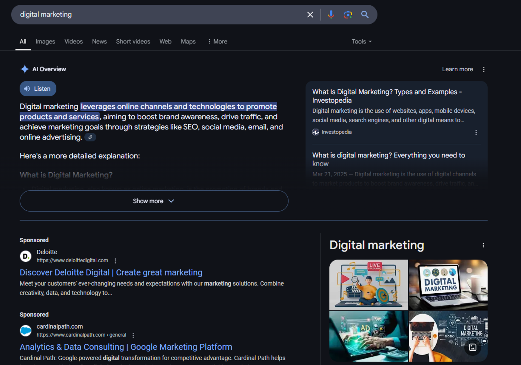This screenshot has height=365, width=521.
Task: Open the laptop Digital Marketing photo thumbnail
Action: [448, 285]
